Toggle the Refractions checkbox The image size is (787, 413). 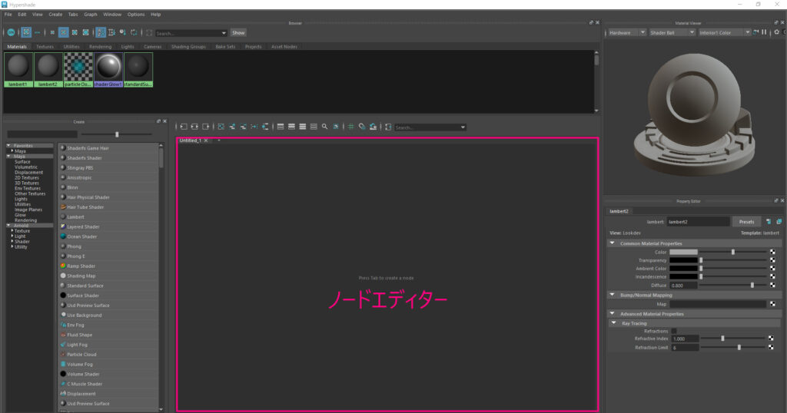[x=674, y=331]
